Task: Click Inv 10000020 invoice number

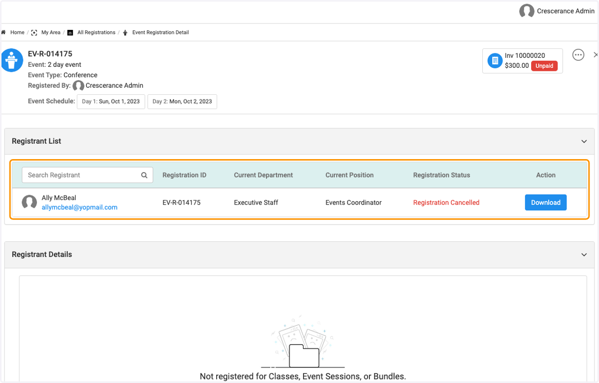Action: click(x=525, y=55)
